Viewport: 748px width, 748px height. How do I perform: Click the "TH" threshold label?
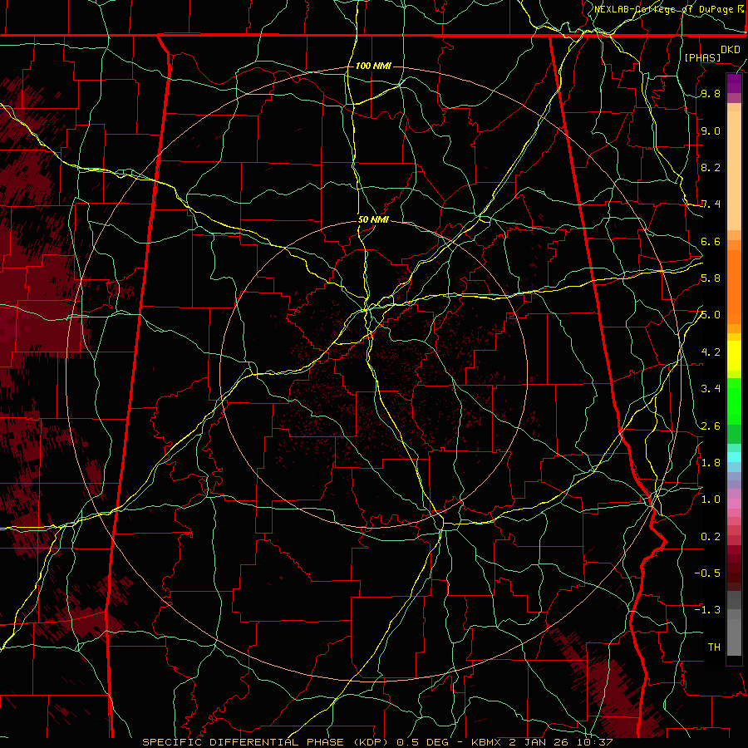[x=714, y=647]
